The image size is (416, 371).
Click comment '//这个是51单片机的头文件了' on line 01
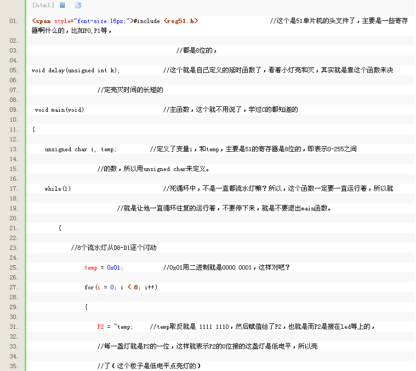339,21
